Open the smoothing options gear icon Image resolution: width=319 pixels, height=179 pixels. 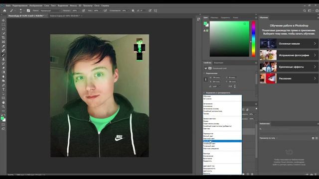(133, 10)
